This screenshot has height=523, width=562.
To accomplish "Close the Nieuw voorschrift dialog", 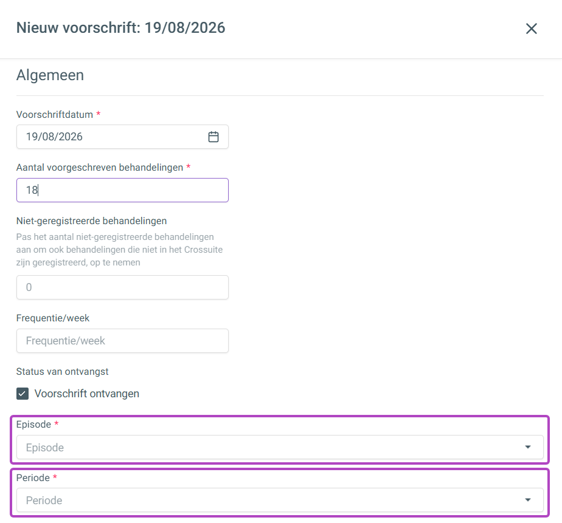I will (531, 29).
